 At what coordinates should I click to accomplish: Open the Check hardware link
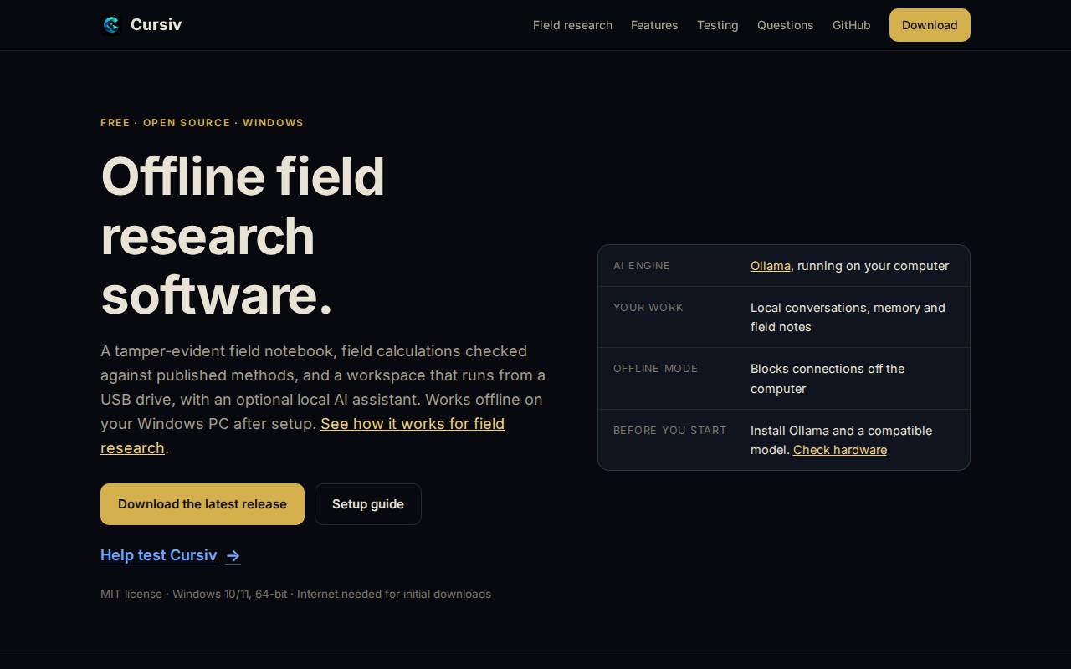[x=840, y=450]
